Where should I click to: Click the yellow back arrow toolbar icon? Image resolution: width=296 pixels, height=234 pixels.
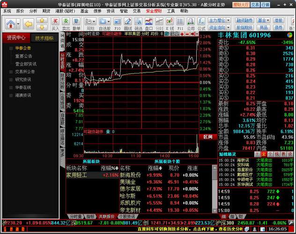(28, 23)
